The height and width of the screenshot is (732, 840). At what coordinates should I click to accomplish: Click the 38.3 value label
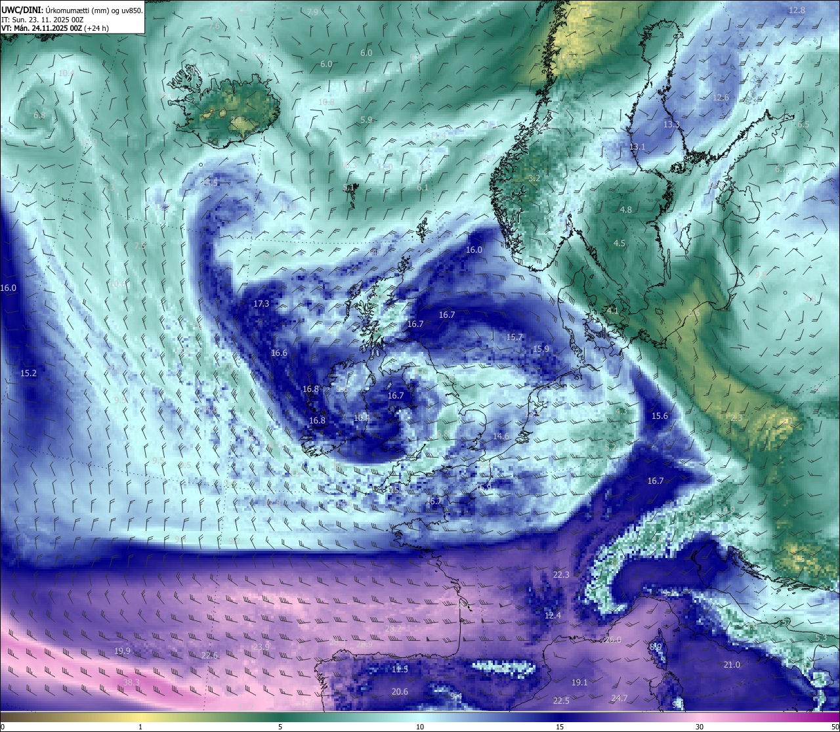click(131, 682)
